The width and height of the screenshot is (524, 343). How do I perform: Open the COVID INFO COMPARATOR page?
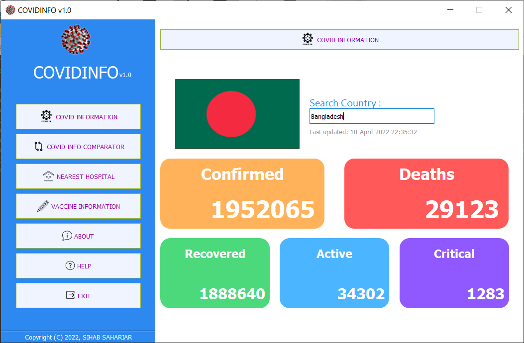pyautogui.click(x=78, y=146)
